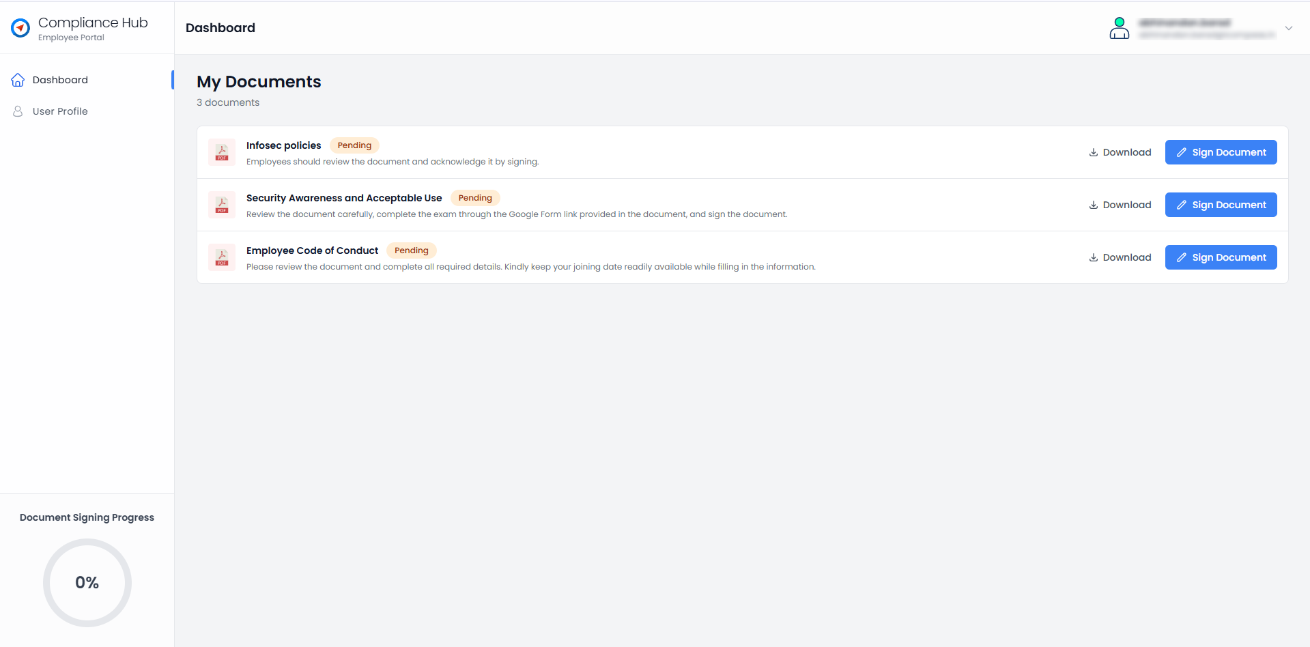Click the User Profile person icon

pos(18,111)
